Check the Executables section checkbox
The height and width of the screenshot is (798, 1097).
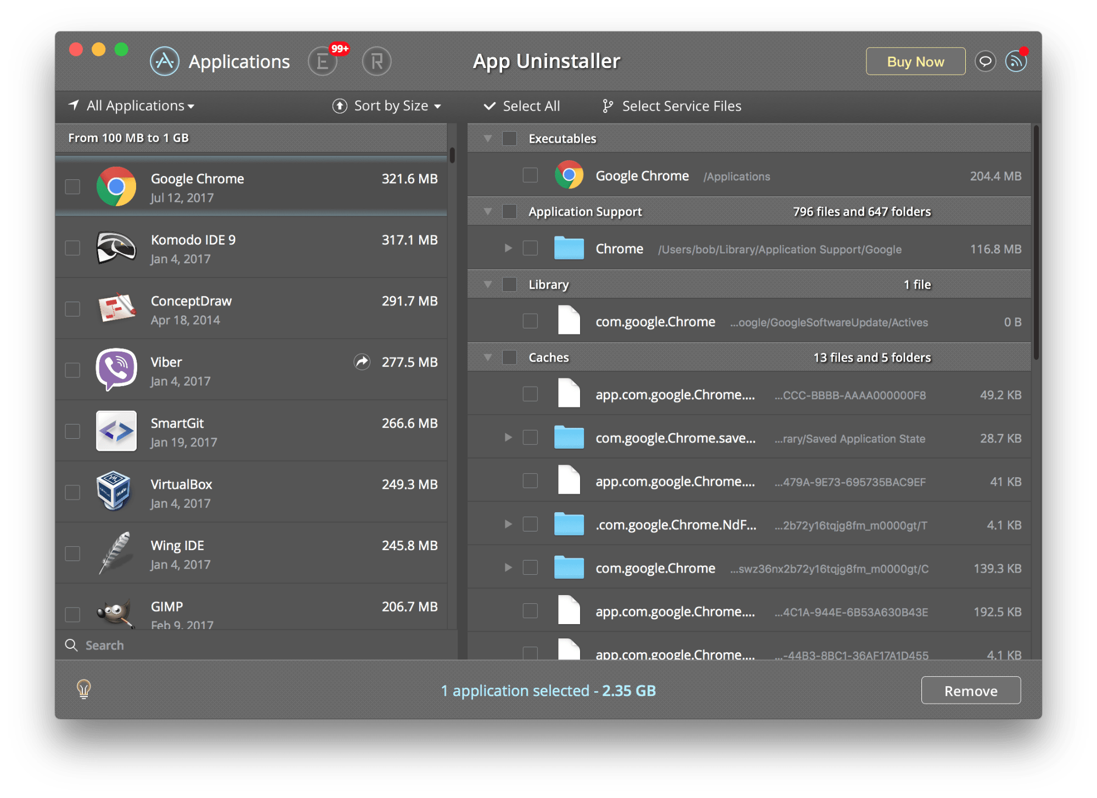pos(509,138)
